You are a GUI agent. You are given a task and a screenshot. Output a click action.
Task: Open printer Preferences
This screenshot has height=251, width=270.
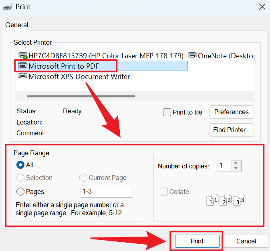click(232, 112)
